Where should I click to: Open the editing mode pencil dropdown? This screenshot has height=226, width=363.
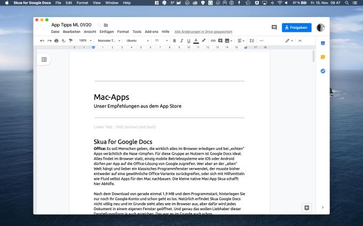[289, 41]
